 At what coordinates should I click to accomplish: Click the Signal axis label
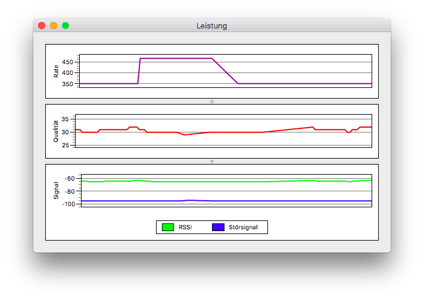point(57,190)
